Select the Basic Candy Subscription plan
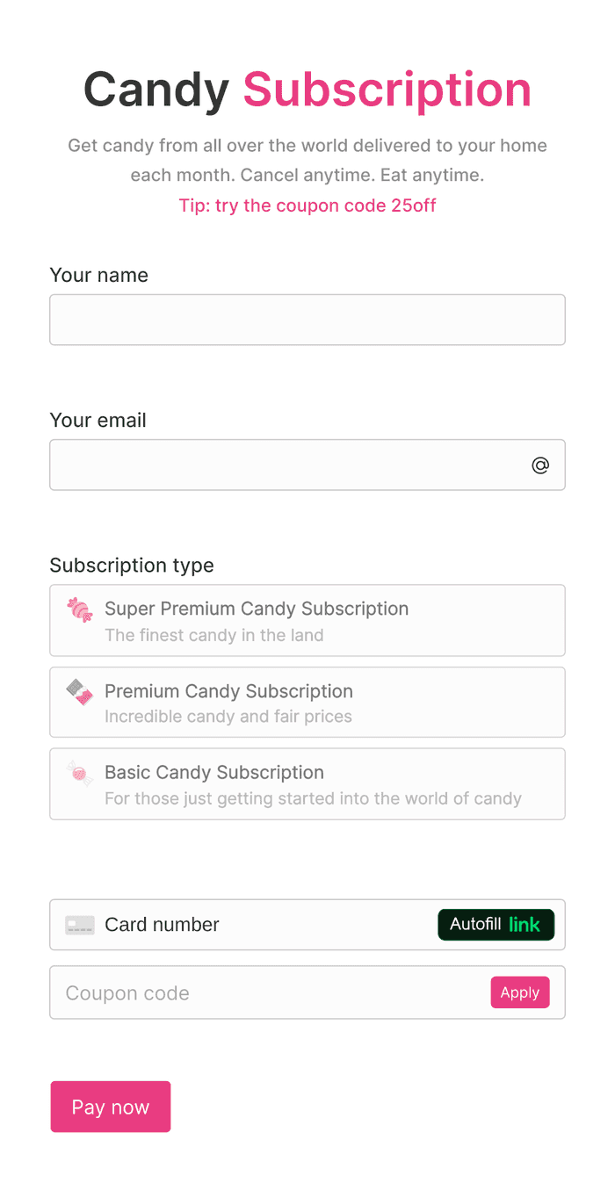Viewport: 615px width, 1183px height. 307,783
